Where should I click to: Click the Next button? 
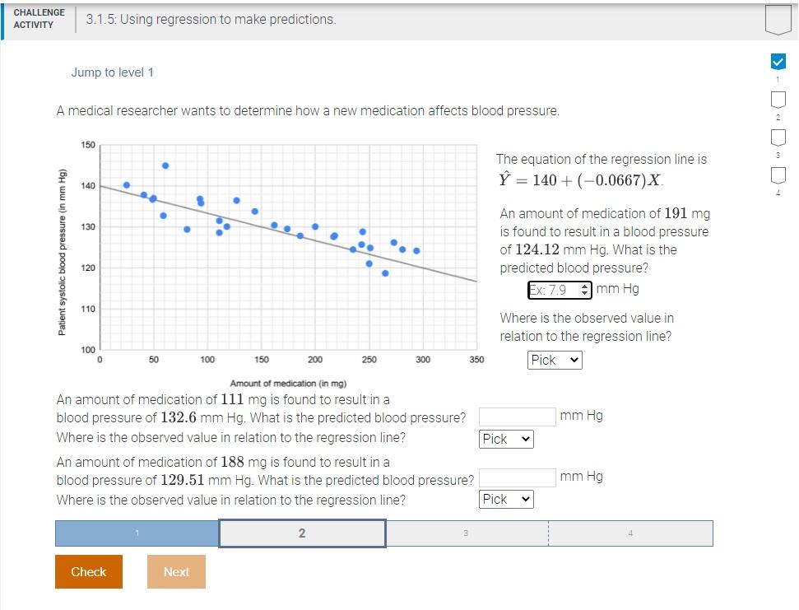pos(175,571)
